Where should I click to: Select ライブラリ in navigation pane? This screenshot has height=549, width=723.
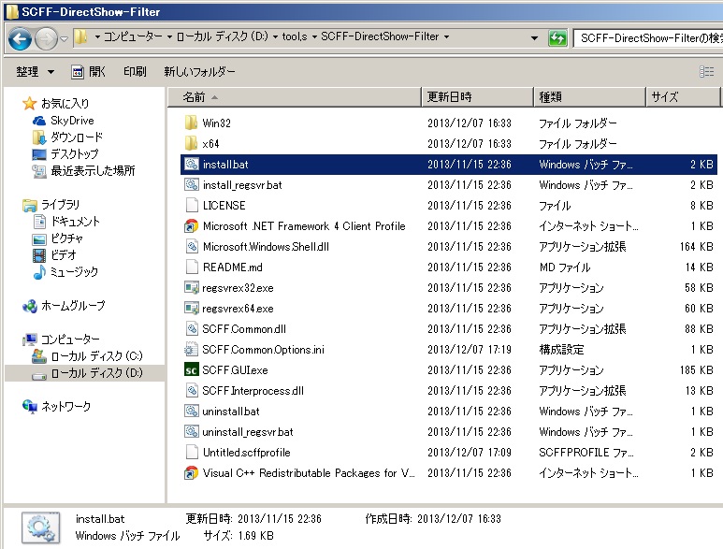60,204
